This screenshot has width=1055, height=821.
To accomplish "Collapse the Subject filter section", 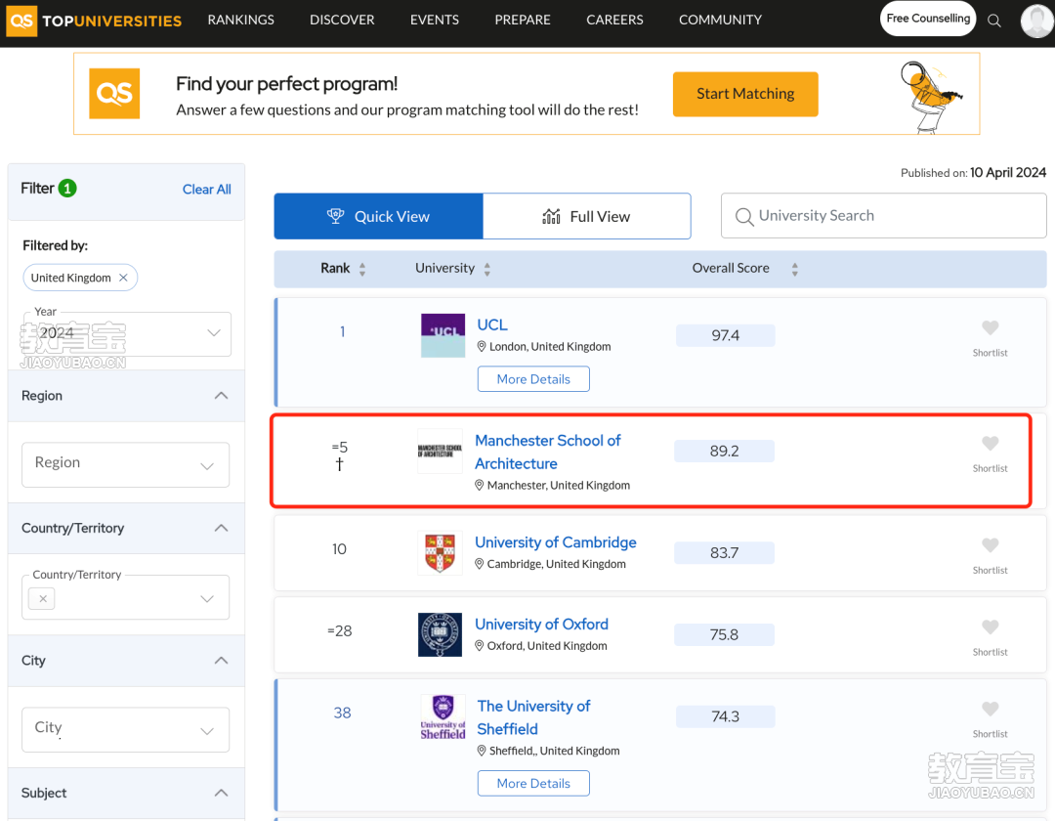I will click(x=221, y=793).
